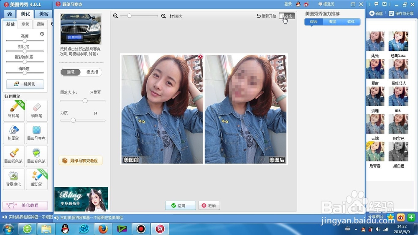Toggle the 对比 compare view button

(x=286, y=16)
